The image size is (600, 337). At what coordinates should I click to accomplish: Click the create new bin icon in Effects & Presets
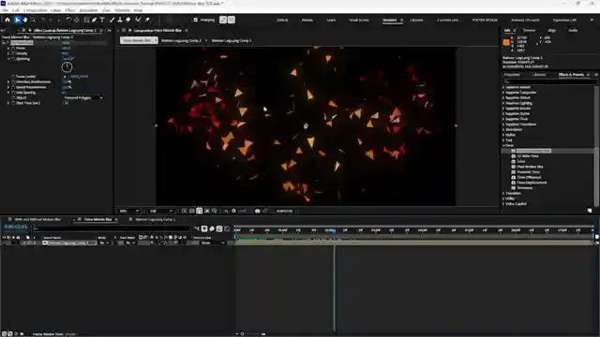pos(590,211)
